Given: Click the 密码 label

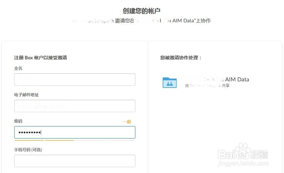Looking at the screenshot, I should click(x=18, y=121).
